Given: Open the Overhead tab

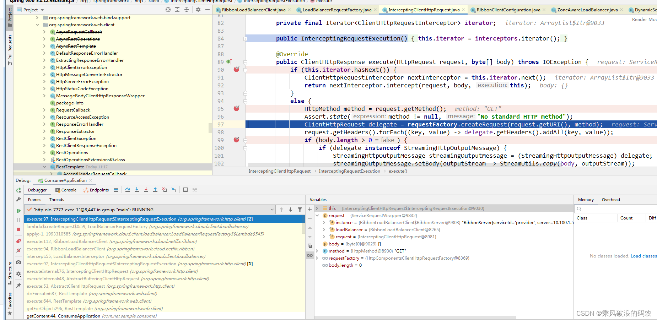Looking at the screenshot, I should coord(610,200).
